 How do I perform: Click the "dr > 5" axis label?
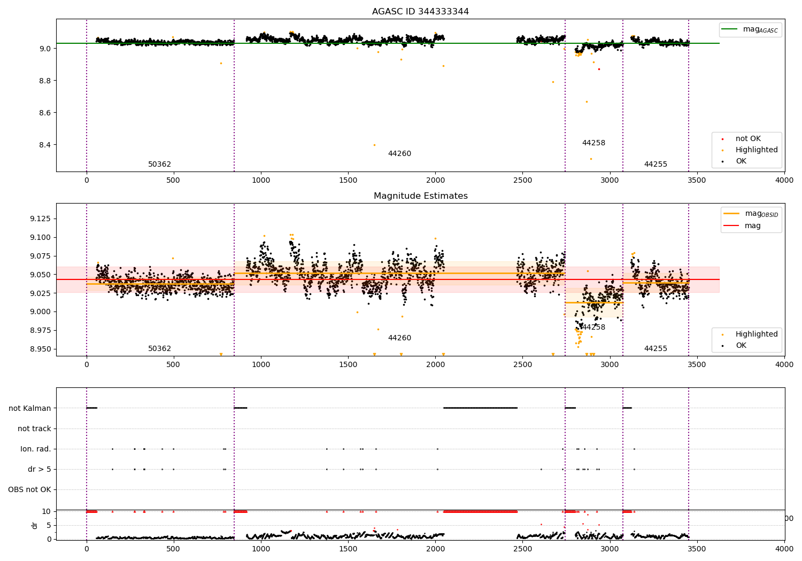pos(40,470)
